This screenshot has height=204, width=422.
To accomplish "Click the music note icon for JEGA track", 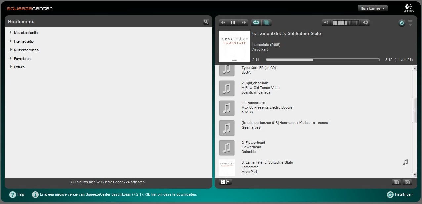I will (x=227, y=70).
